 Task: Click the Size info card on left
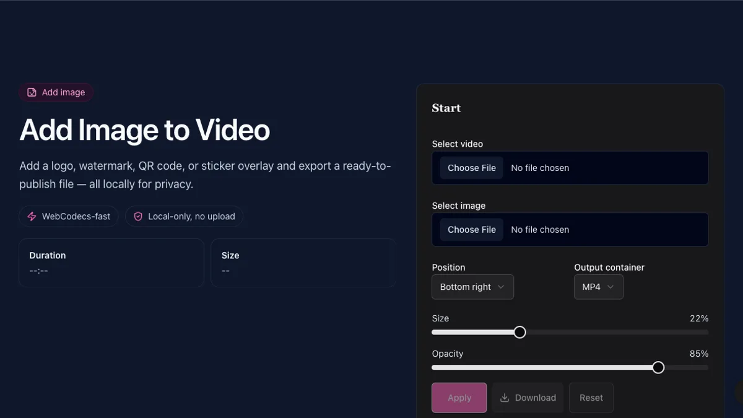click(303, 263)
